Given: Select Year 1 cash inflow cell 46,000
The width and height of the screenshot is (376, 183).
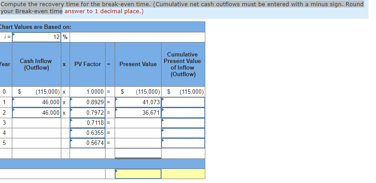Looking at the screenshot, I should tap(36, 102).
